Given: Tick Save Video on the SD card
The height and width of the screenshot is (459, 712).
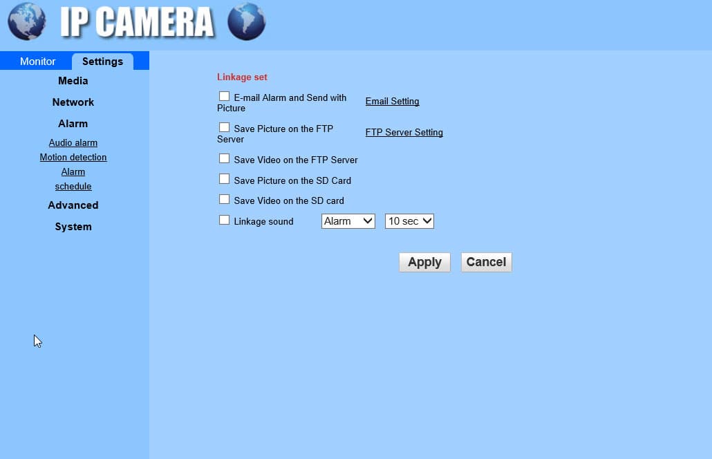Looking at the screenshot, I should [225, 199].
